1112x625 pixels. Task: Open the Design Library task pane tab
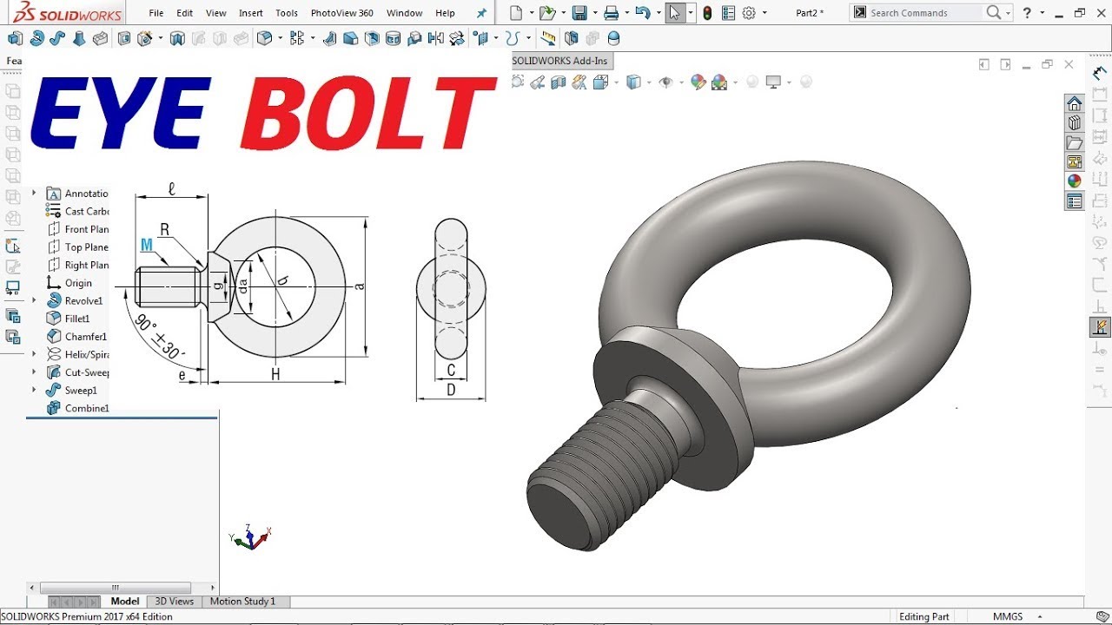[1075, 123]
